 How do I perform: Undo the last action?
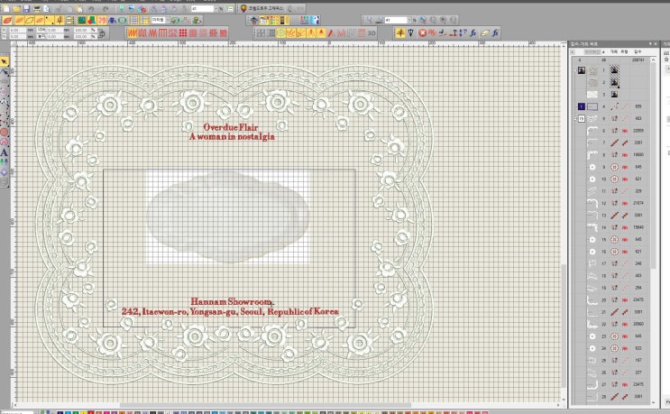[91, 8]
